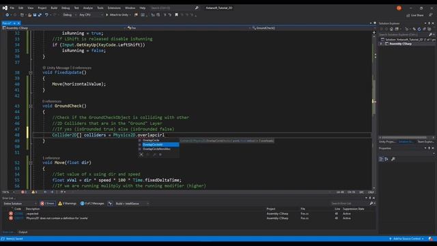Click the Solution Explorer horizontal scrollbar
Screen dimensions: 437x246
(406, 137)
